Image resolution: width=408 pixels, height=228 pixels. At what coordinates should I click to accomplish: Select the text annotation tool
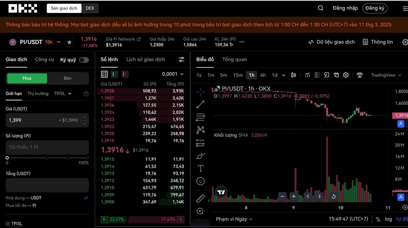point(201,168)
